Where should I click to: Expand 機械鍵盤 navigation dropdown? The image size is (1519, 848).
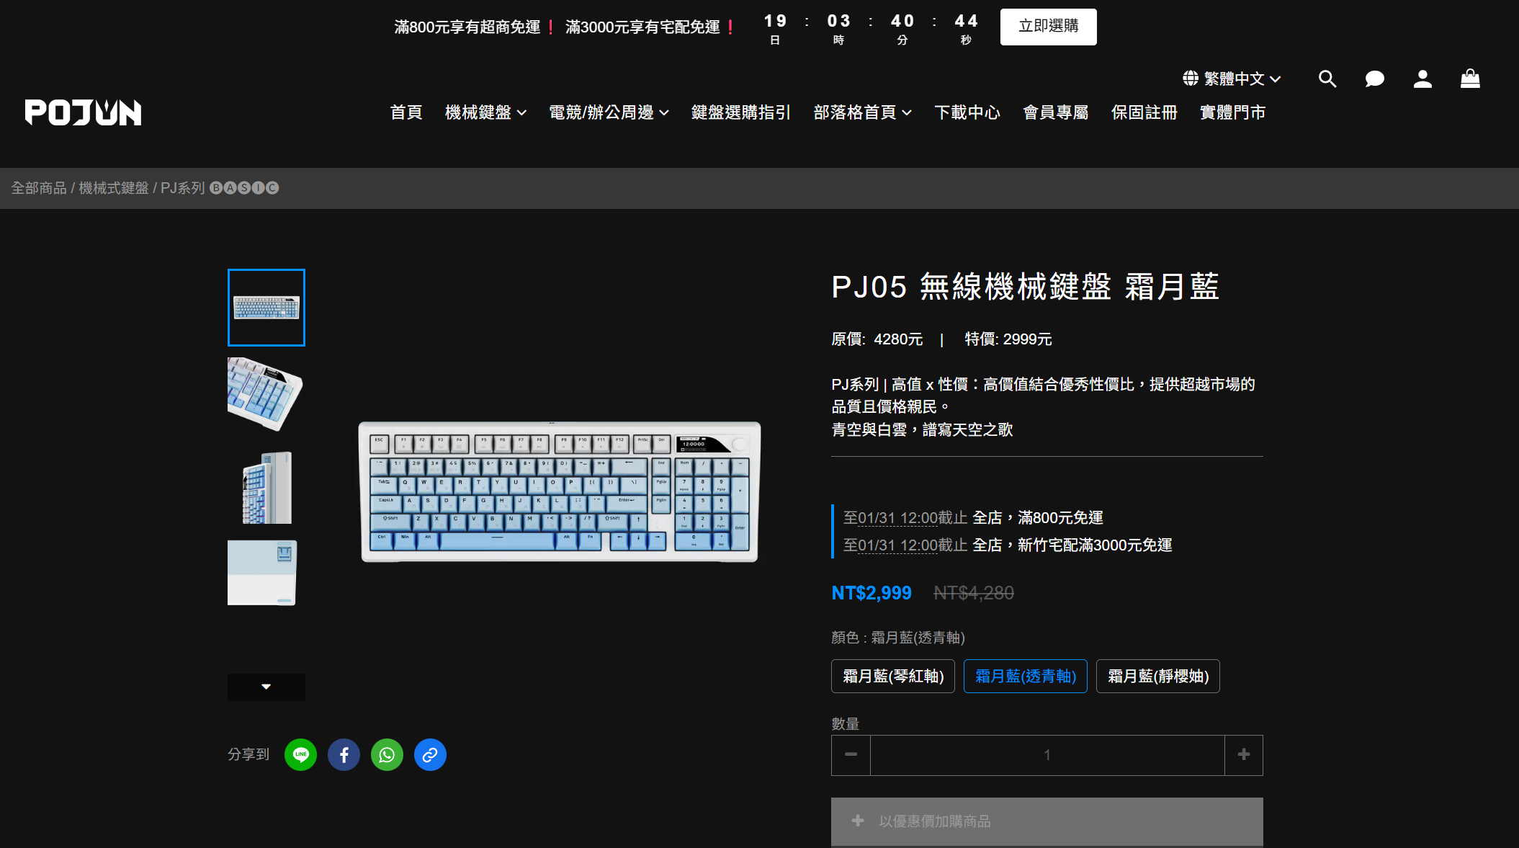point(486,113)
